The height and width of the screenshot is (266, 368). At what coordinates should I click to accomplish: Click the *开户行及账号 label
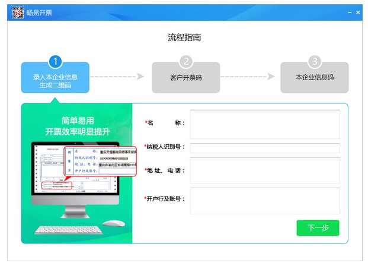click(x=164, y=199)
